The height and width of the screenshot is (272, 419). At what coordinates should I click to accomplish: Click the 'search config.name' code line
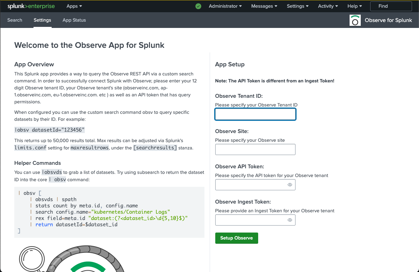click(x=100, y=212)
